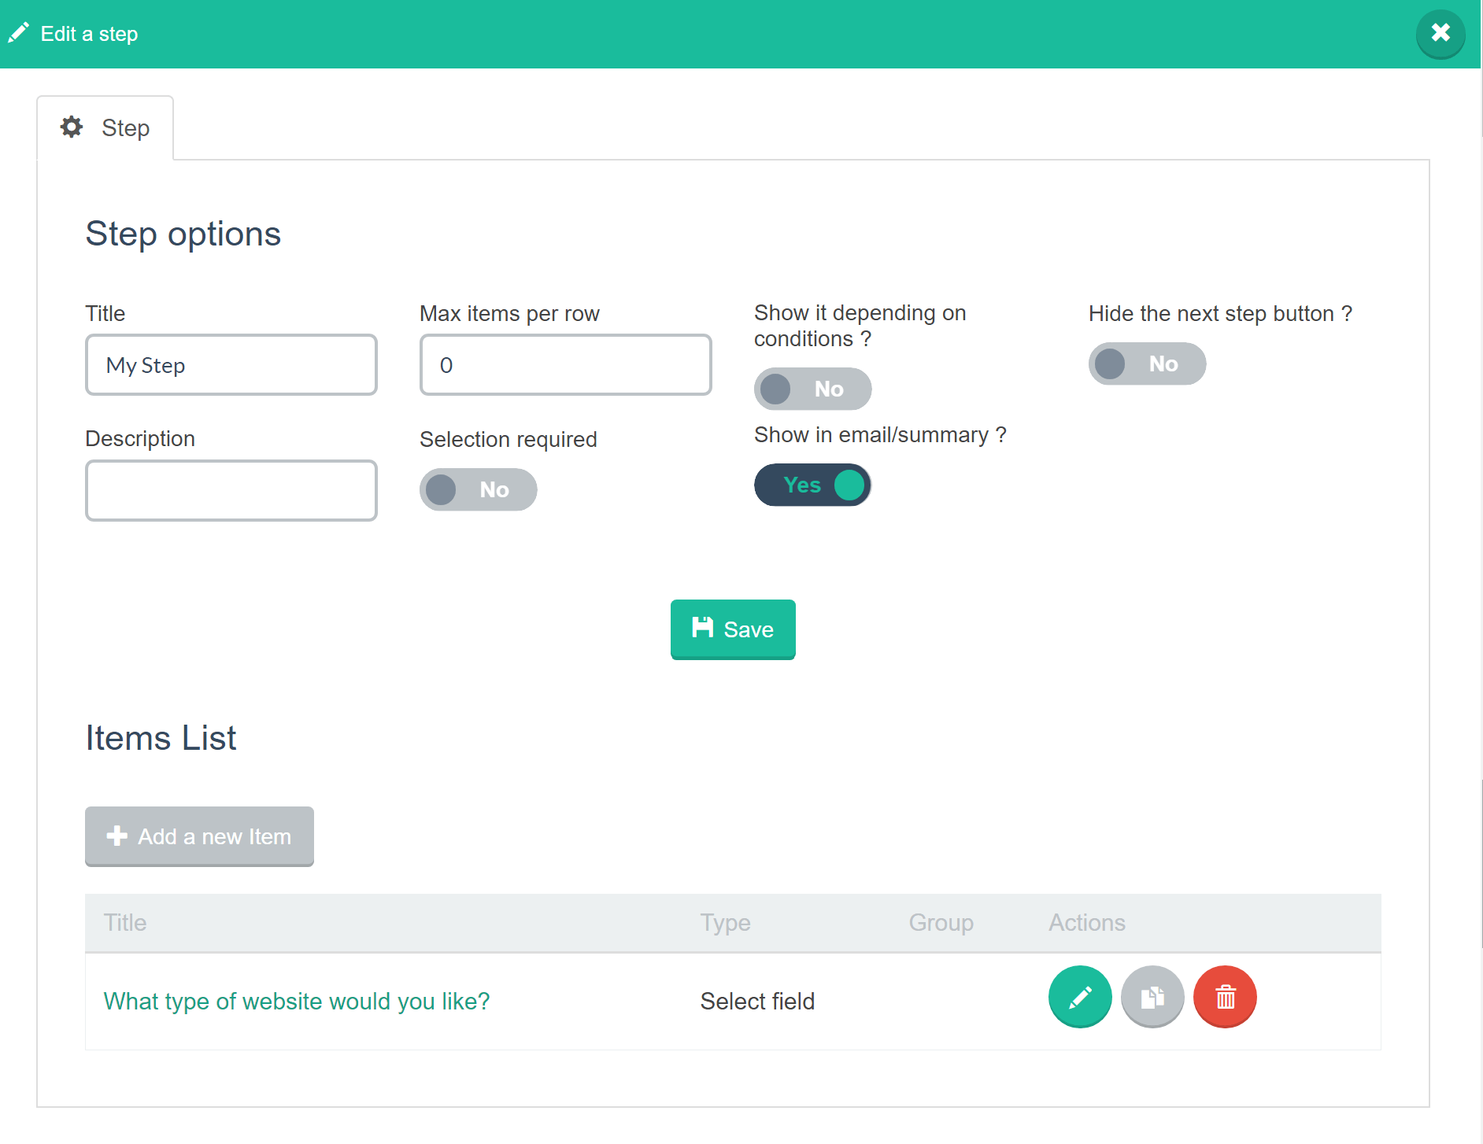
Task: Delete the "What type of website" item
Action: coord(1225,997)
